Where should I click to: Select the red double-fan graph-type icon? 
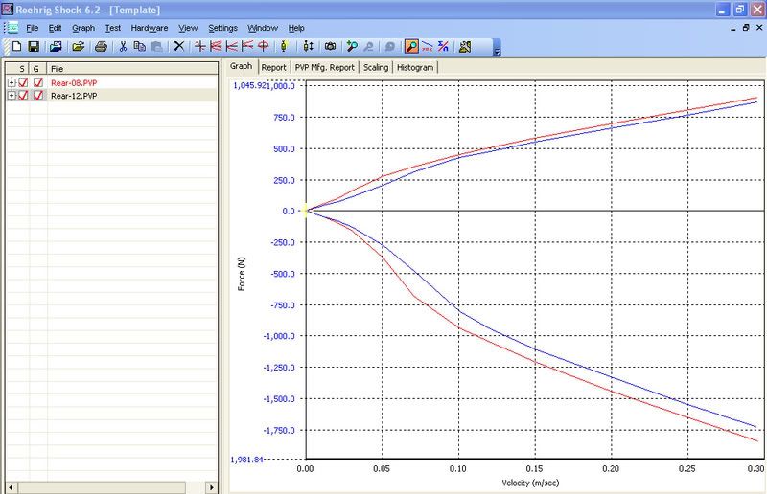[x=216, y=46]
